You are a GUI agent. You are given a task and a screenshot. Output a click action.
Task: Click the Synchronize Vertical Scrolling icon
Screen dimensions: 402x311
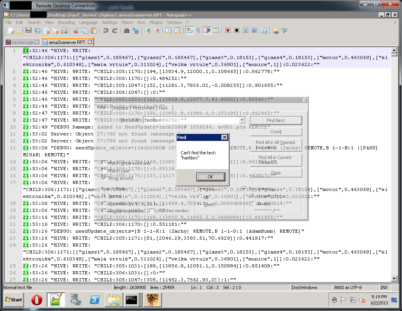168,31
